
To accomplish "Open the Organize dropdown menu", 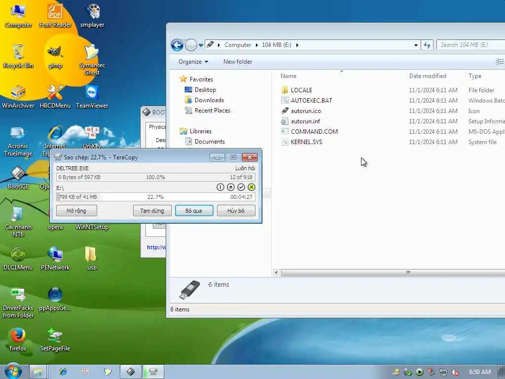I will 193,62.
